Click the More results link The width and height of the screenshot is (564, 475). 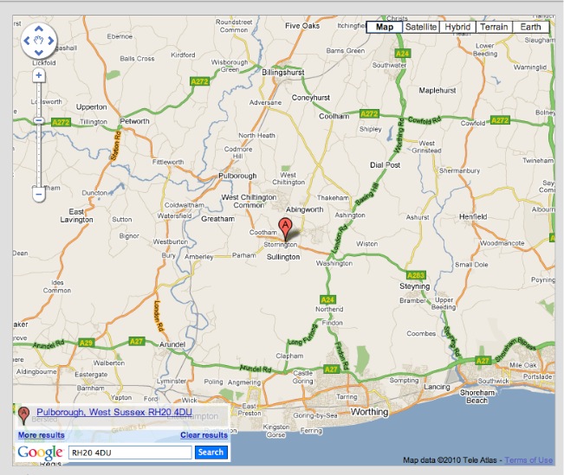[x=42, y=435]
